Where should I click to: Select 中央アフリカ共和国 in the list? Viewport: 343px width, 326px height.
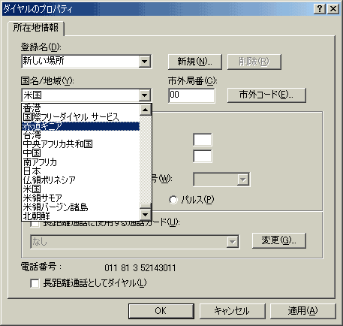80,144
